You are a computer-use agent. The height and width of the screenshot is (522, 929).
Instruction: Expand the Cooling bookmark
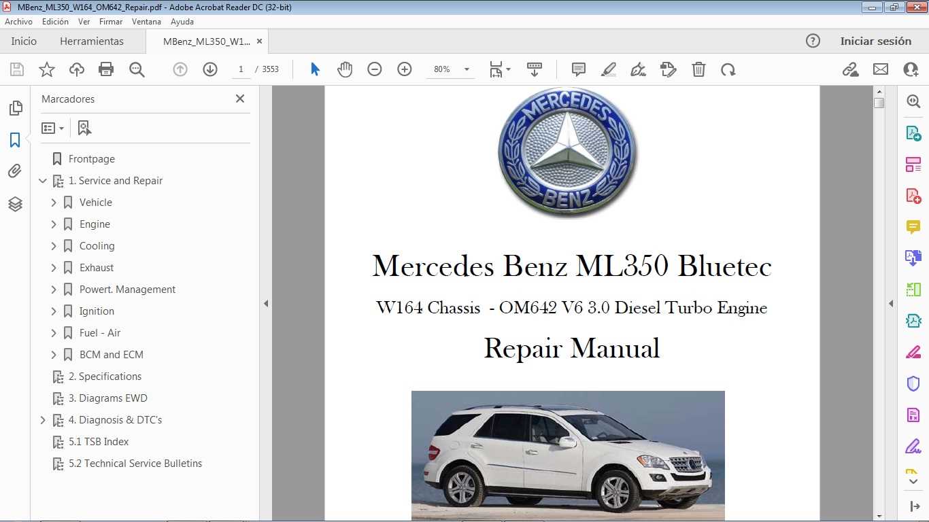click(54, 246)
